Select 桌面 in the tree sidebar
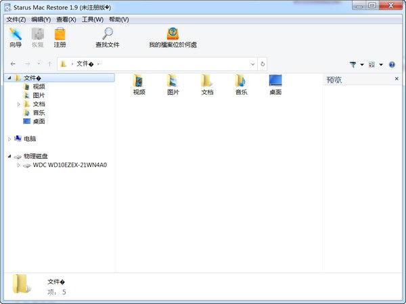406x304 pixels. click(x=39, y=122)
